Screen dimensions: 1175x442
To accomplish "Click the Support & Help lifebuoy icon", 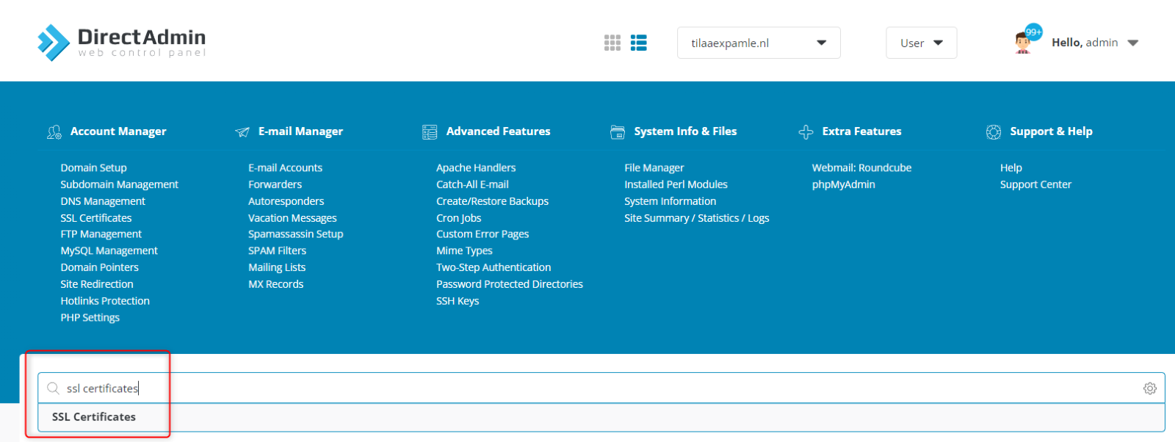I will click(x=994, y=132).
